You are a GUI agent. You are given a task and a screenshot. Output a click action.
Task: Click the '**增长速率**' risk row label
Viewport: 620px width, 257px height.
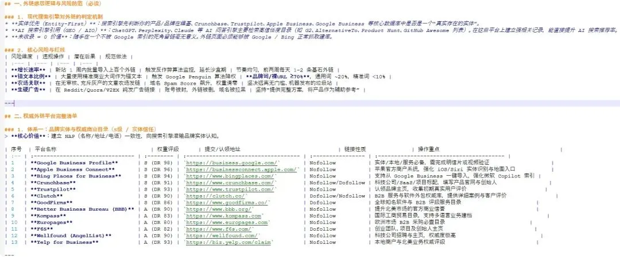click(x=28, y=70)
